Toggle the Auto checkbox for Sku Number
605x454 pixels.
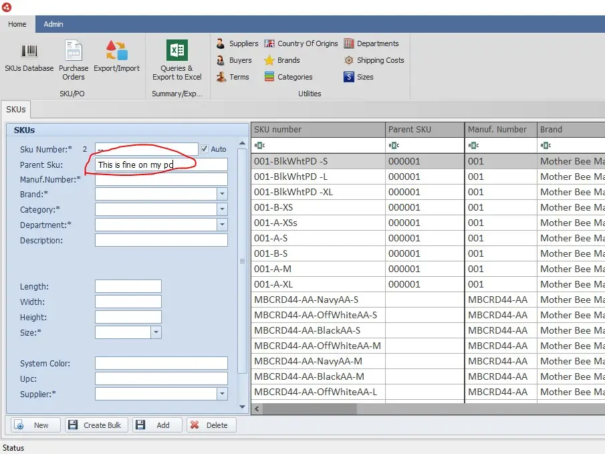point(204,149)
